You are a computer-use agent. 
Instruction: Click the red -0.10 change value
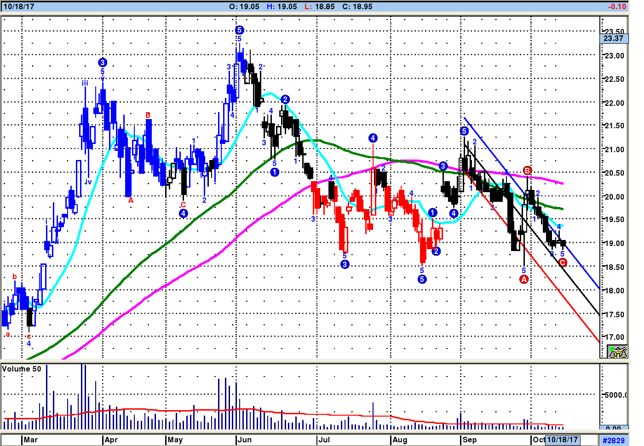tap(617, 6)
